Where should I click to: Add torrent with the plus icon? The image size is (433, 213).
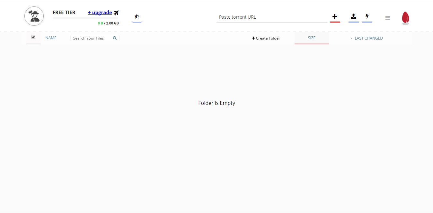(335, 16)
